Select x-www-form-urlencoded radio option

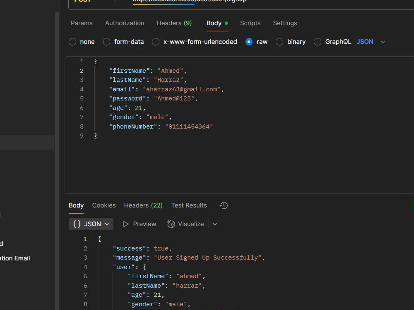point(156,42)
